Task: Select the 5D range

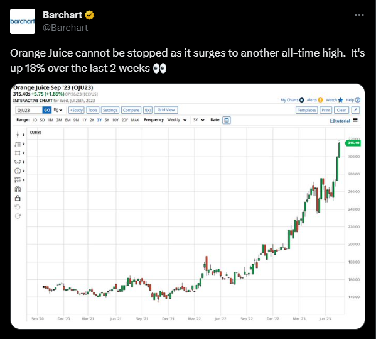Action: coord(42,120)
